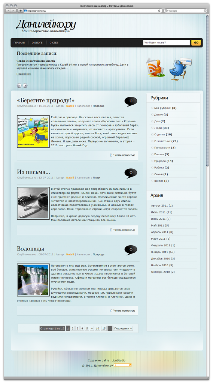Open the О СЕБЕ menu item
213x384 pixels.
[54, 43]
